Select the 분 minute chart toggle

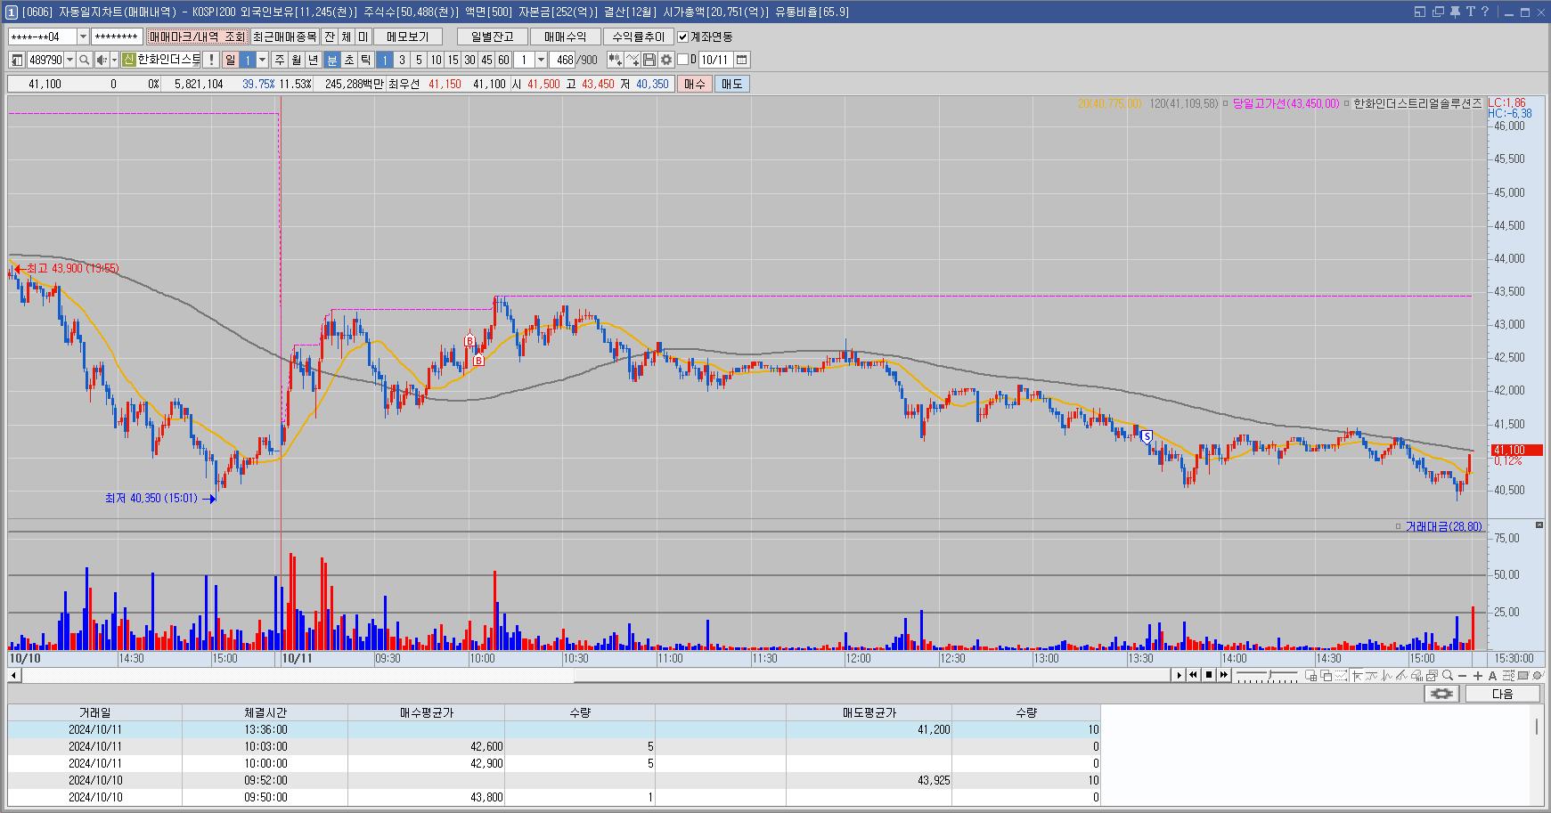coord(332,60)
